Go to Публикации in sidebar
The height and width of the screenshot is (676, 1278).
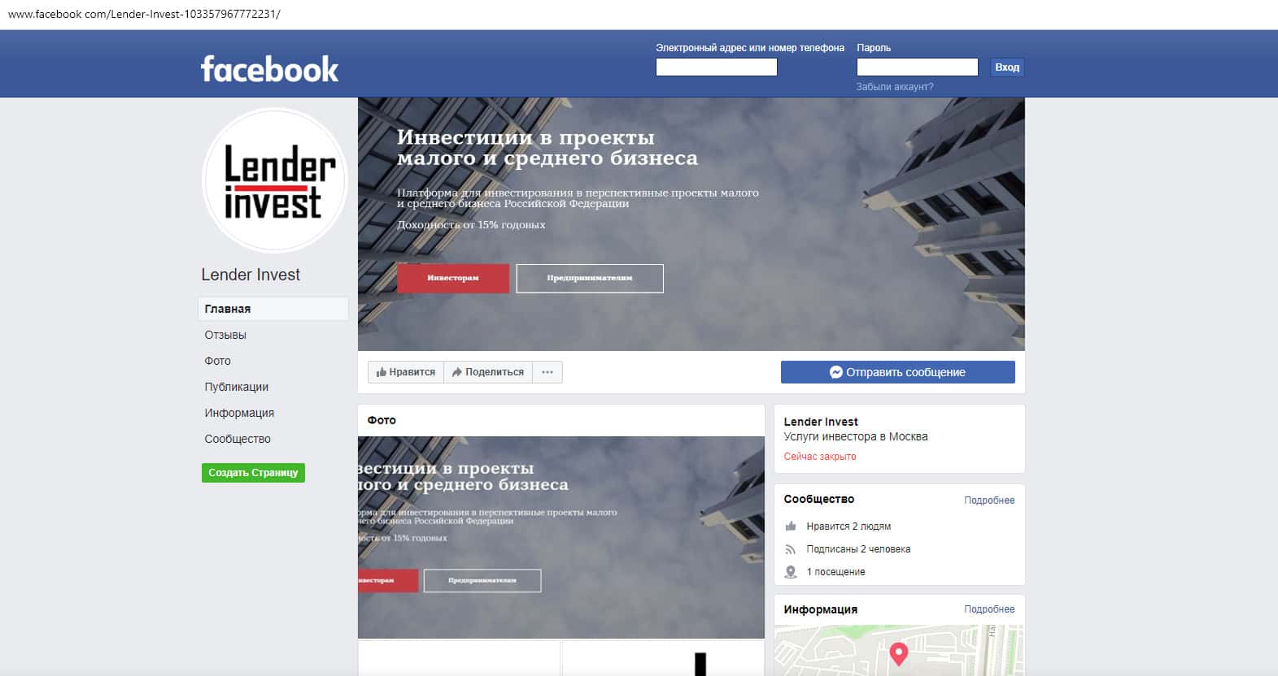pyautogui.click(x=237, y=387)
